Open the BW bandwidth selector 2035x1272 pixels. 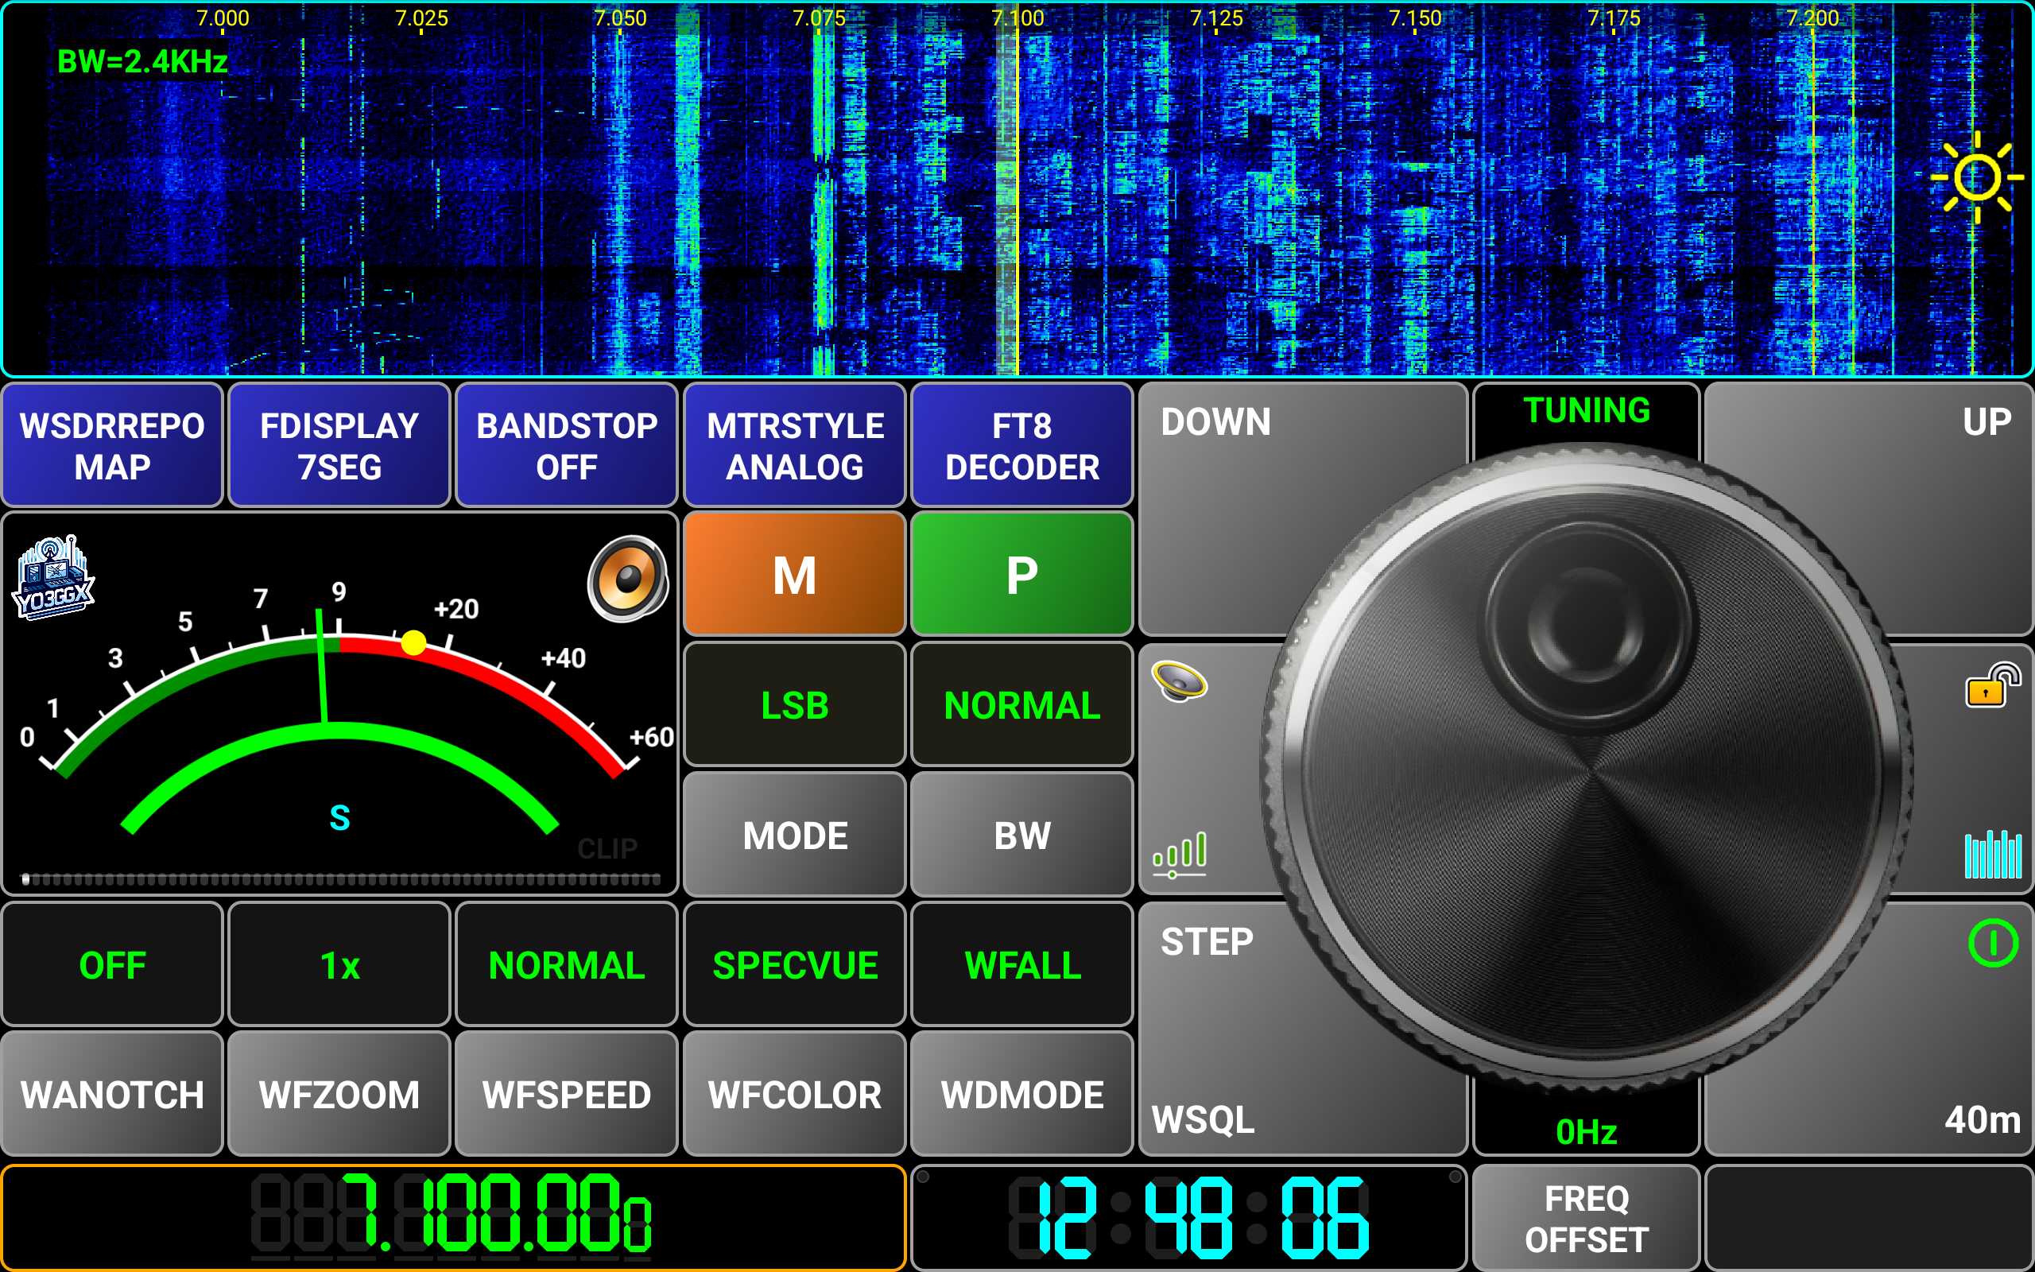(x=1021, y=836)
